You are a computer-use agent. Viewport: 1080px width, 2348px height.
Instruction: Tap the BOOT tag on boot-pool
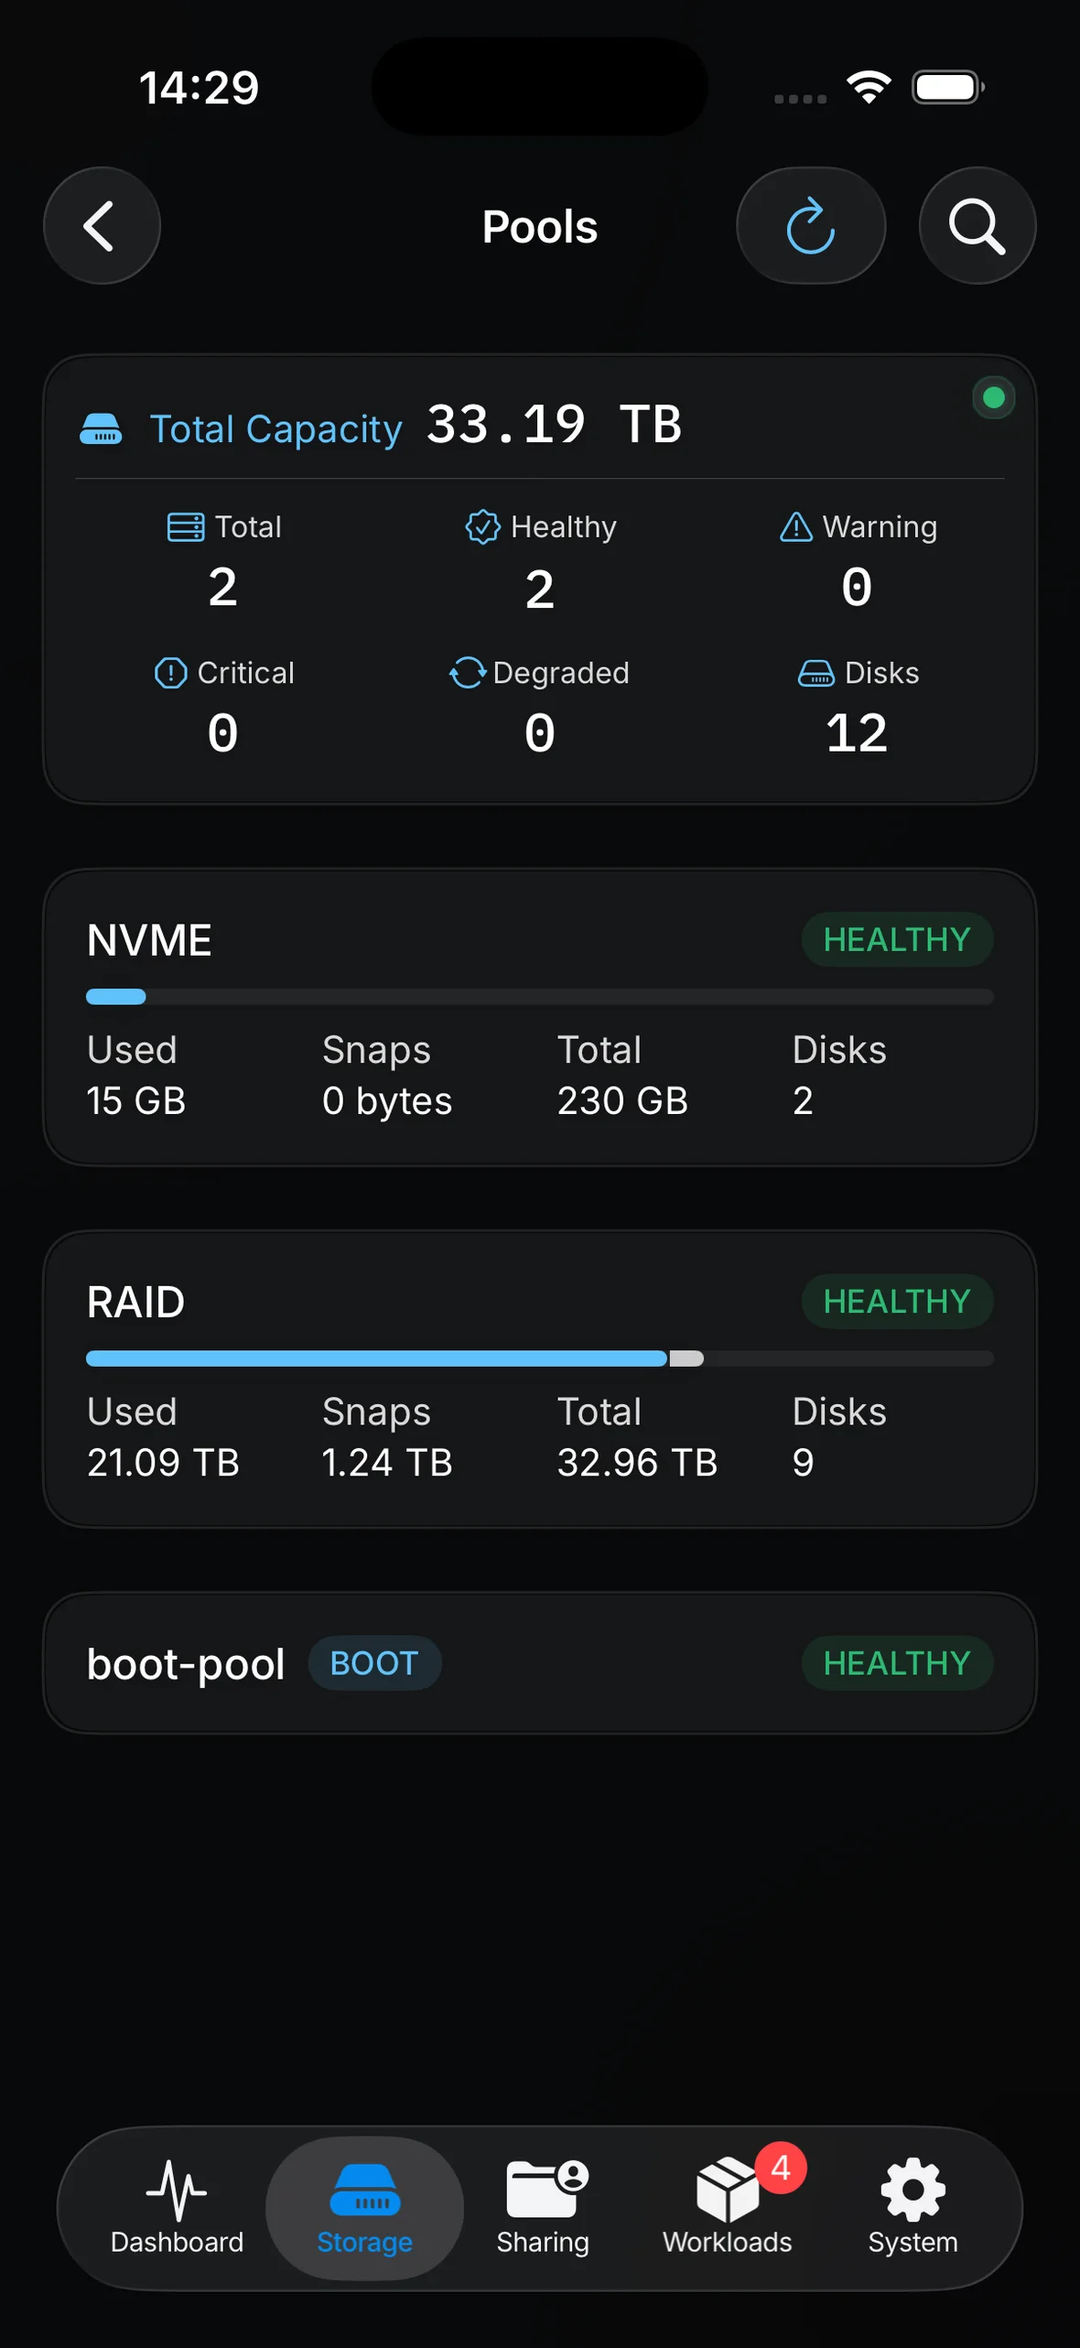374,1663
